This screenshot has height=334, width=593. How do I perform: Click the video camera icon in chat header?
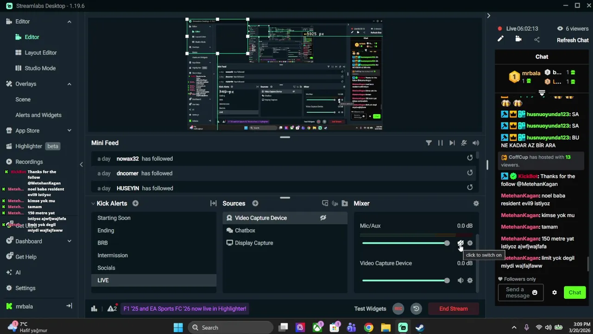518,39
